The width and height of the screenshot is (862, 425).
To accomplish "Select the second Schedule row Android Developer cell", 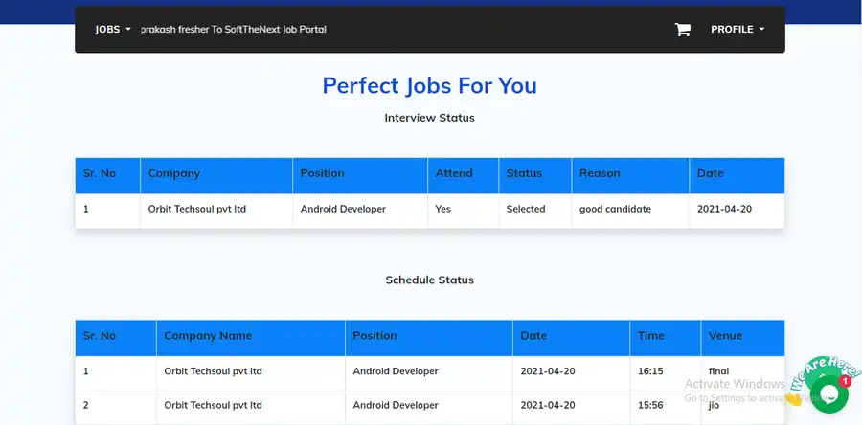I will [x=396, y=406].
